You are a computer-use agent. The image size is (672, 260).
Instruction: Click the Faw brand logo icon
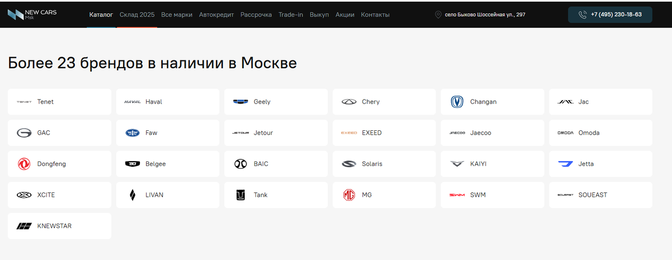[132, 133]
